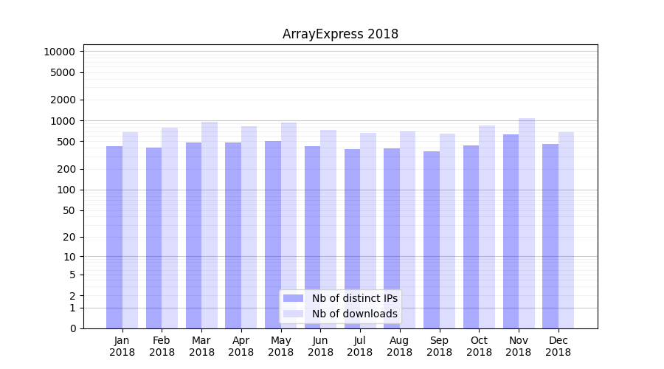Click the 'Aug 2018' x-axis label
Image resolution: width=664 pixels, height=369 pixels.
(x=399, y=346)
